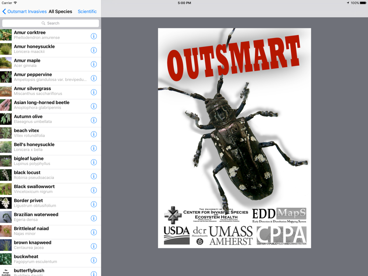The height and width of the screenshot is (276, 368).
Task: Select 'buckwheat' species name
Action: click(x=26, y=256)
